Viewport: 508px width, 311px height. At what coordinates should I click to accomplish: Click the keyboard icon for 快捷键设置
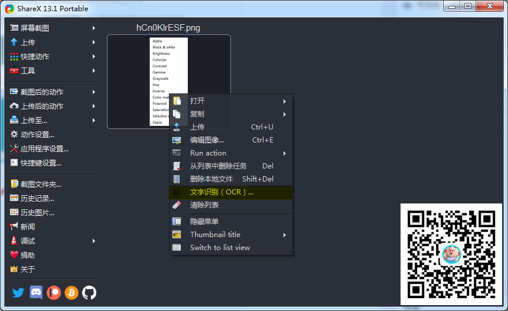point(14,163)
